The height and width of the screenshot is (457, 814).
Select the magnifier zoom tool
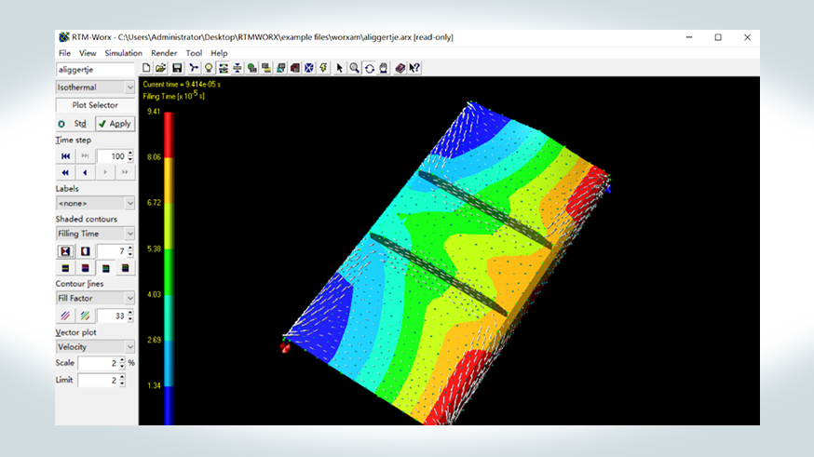pos(354,68)
